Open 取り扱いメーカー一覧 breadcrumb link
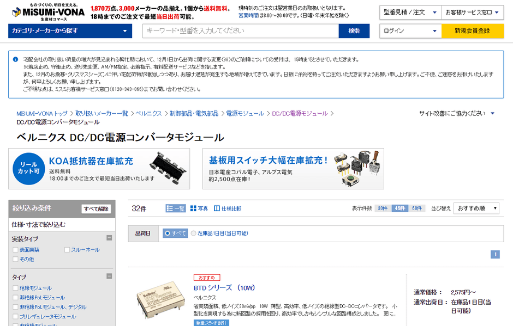The height and width of the screenshot is (326, 513). 102,113
